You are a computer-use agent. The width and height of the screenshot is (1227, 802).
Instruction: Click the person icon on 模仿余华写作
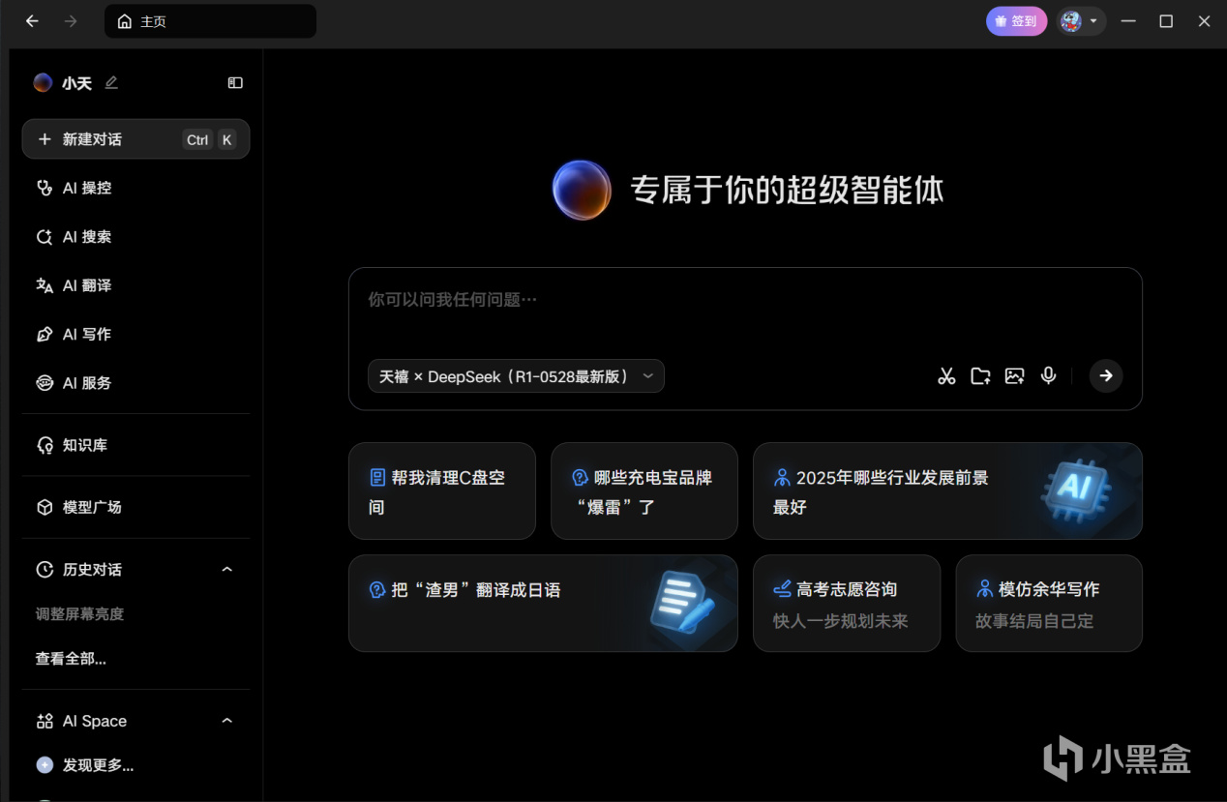pos(985,589)
